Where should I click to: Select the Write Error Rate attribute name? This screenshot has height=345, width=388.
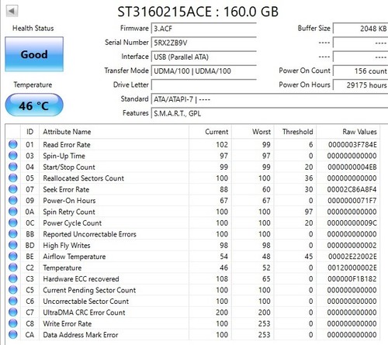click(x=68, y=323)
